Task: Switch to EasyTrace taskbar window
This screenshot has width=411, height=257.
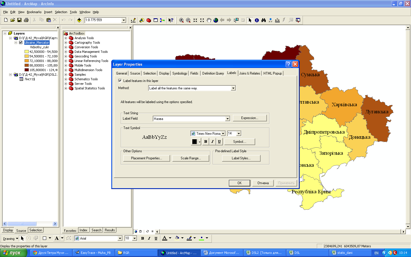Action: pyautogui.click(x=93, y=253)
